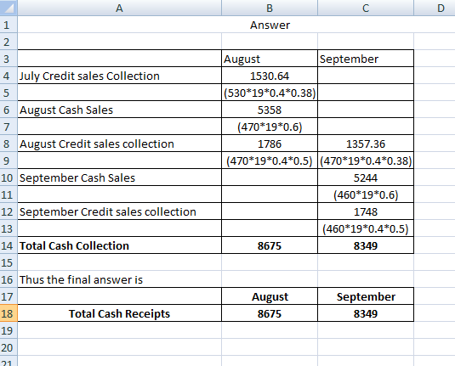Click the cell with value 1530.64
The height and width of the screenshot is (366, 455).
pyautogui.click(x=270, y=76)
